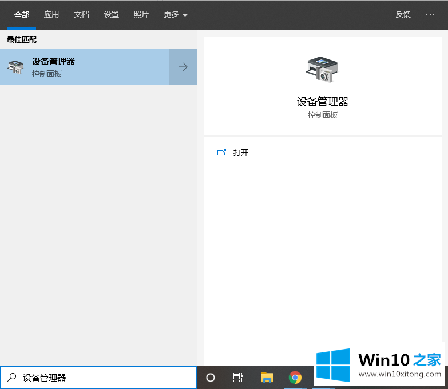Click the 反馈 feedback button
This screenshot has width=448, height=389.
point(403,14)
